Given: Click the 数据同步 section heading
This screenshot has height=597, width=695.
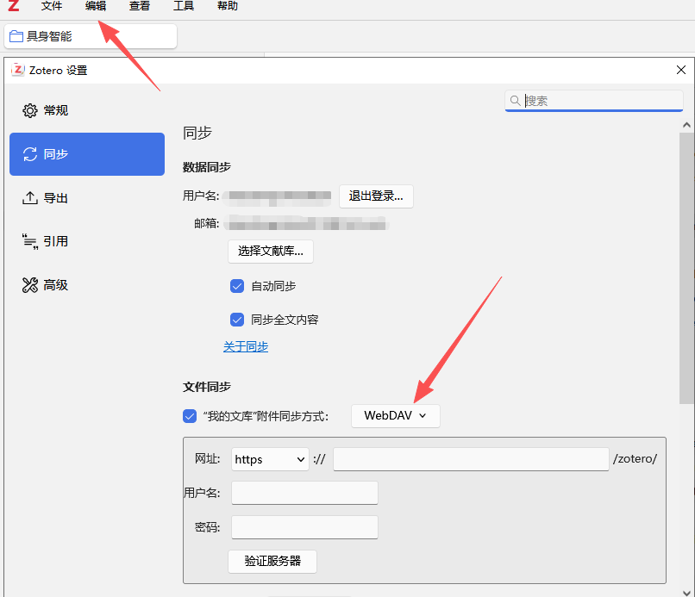Looking at the screenshot, I should [x=207, y=167].
